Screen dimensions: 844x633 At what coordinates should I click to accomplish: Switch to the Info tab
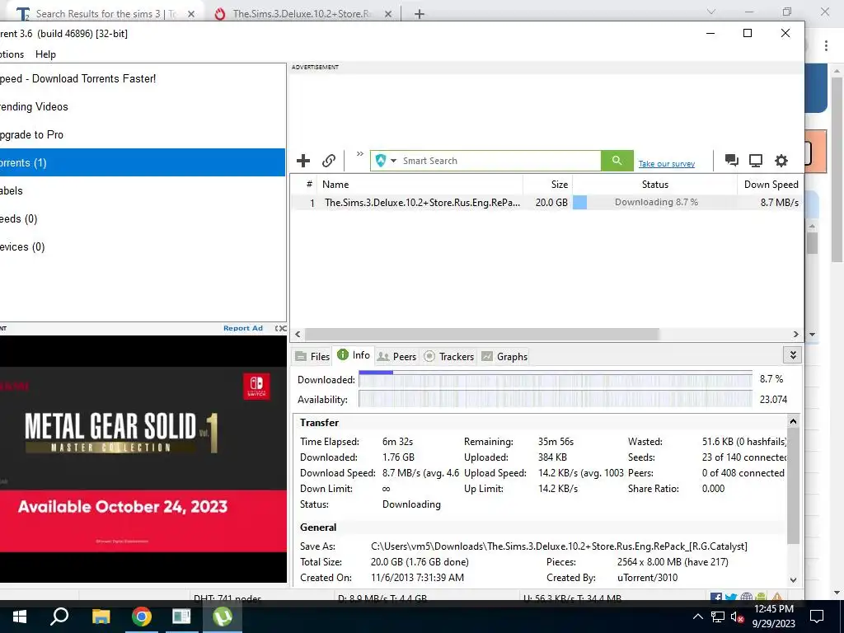353,355
